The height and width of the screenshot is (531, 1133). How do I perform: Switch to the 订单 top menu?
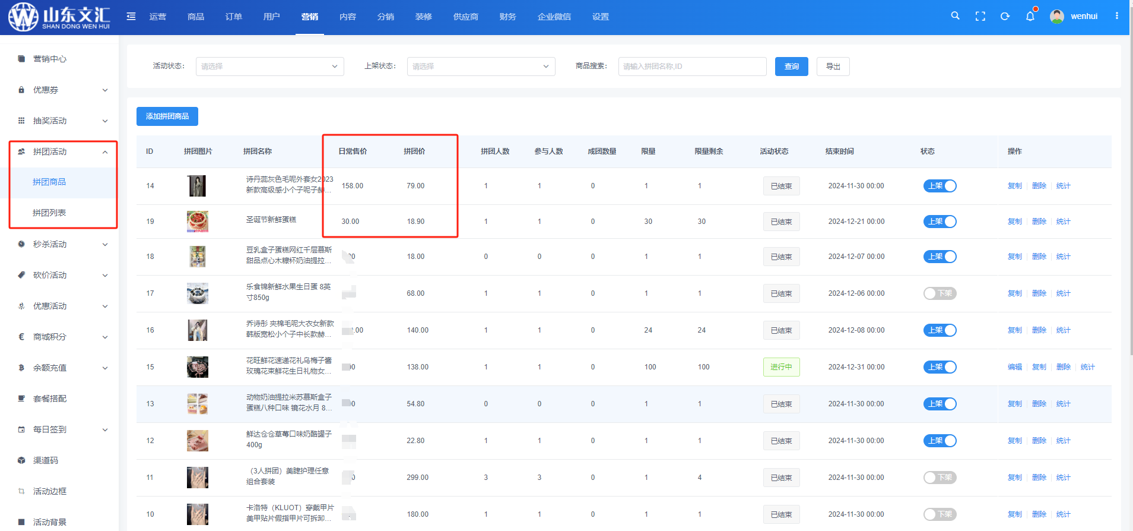tap(233, 17)
